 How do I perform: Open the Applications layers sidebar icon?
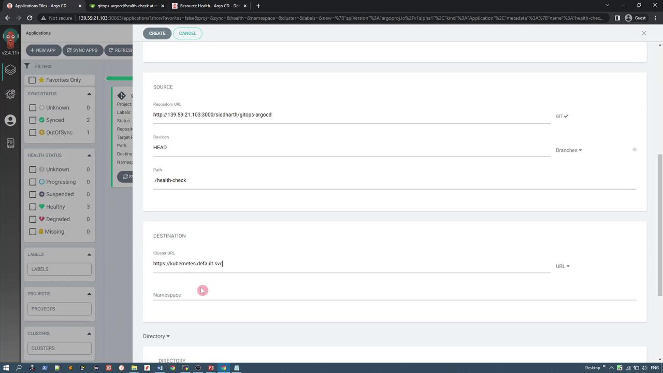point(10,70)
